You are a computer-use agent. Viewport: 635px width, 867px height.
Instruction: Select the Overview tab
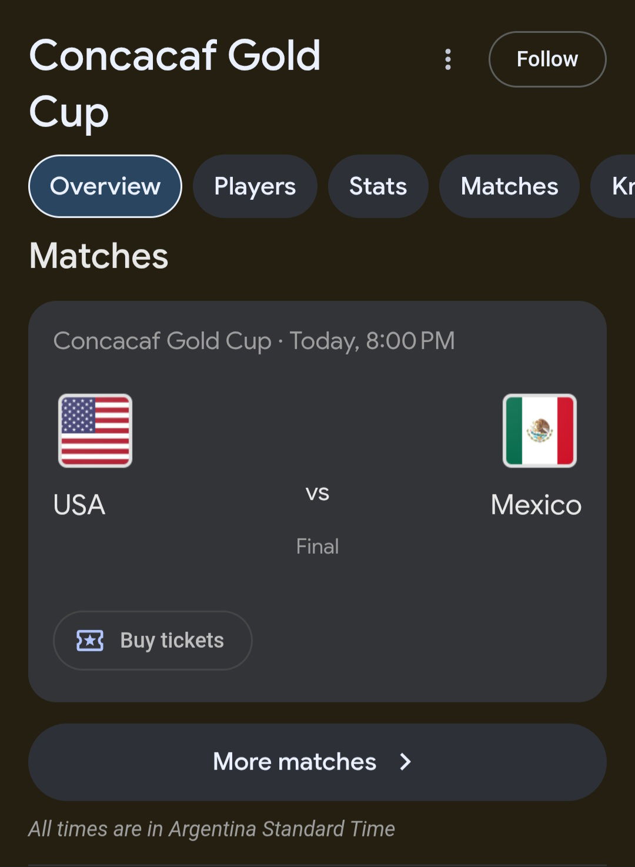(x=105, y=186)
